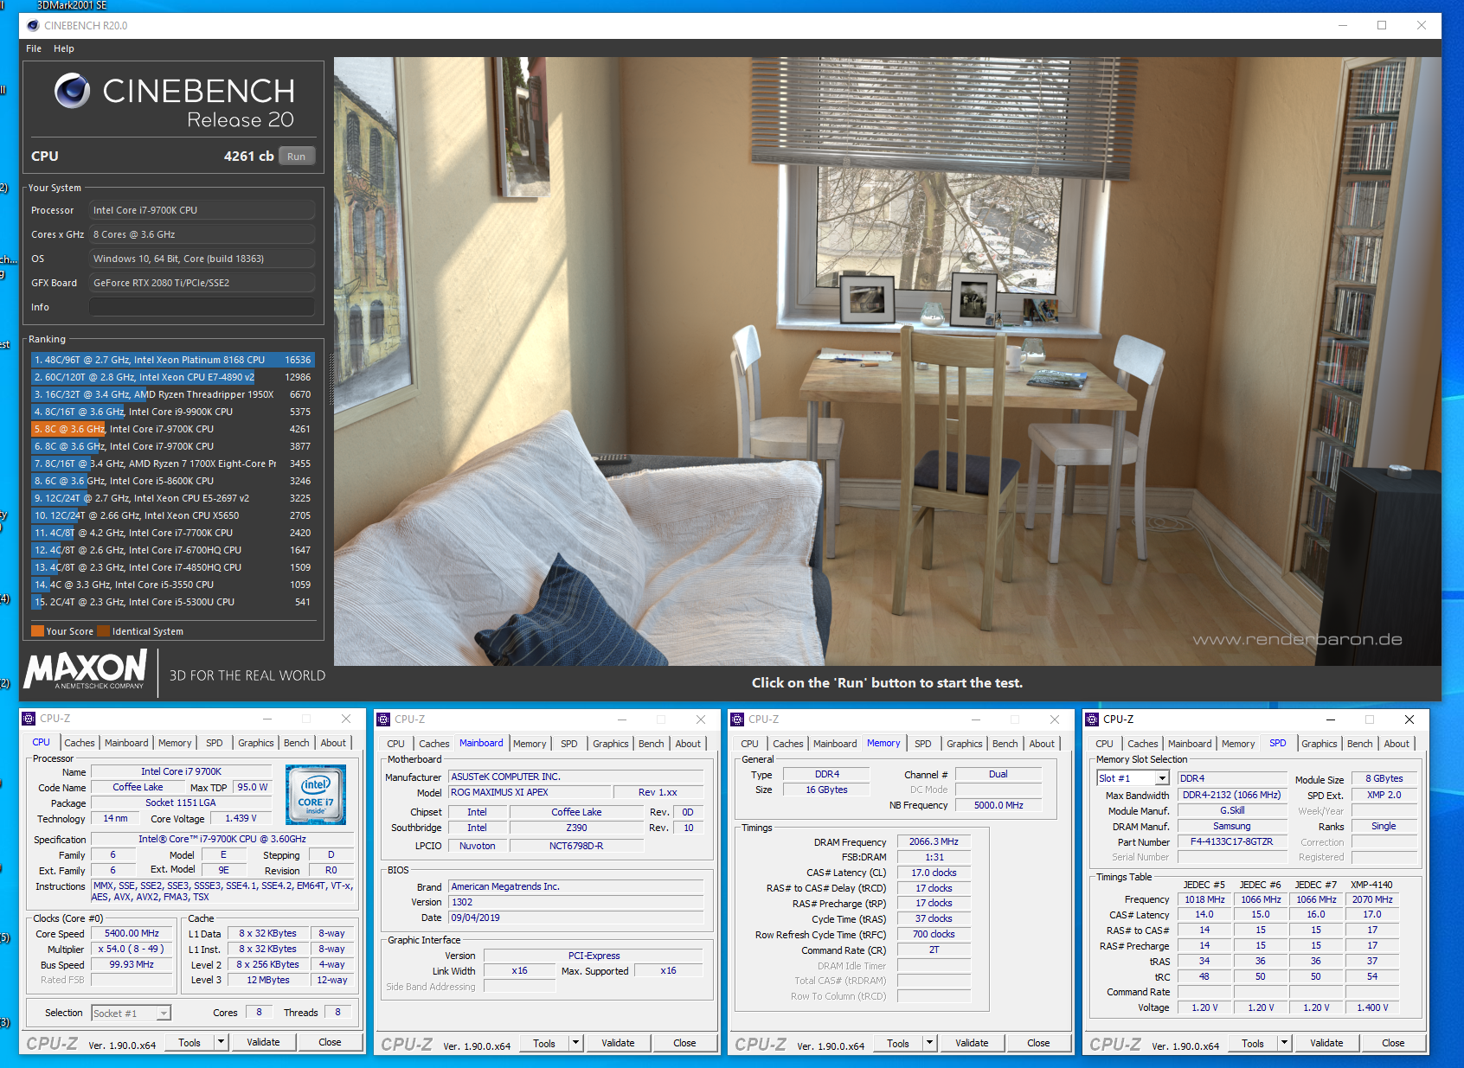Open Socket #1 selection dropdown
The width and height of the screenshot is (1464, 1068).
(x=131, y=1013)
